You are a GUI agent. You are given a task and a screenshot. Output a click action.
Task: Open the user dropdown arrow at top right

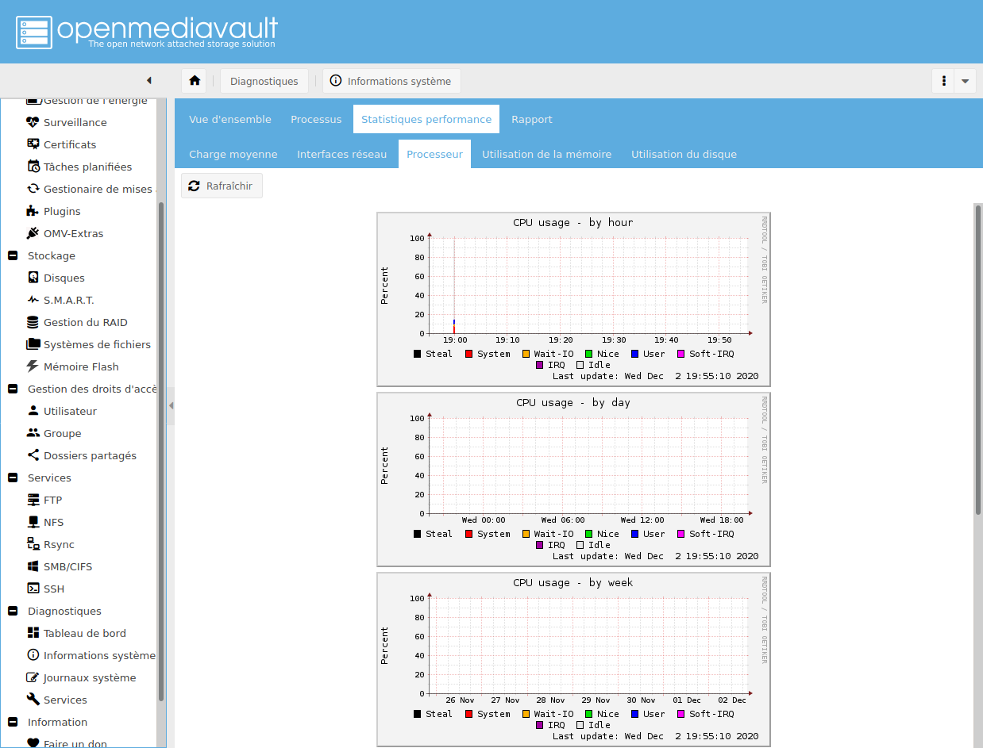click(965, 81)
